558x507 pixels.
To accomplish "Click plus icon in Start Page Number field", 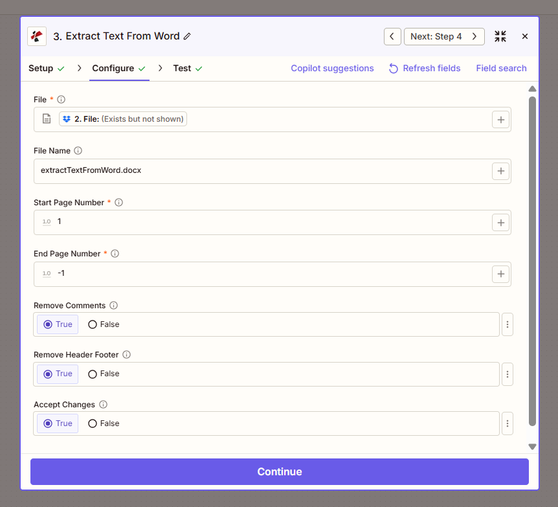I will [x=500, y=222].
